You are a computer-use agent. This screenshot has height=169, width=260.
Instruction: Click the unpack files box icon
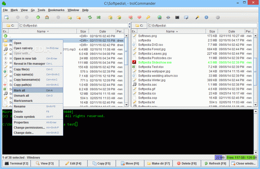tap(119, 17)
